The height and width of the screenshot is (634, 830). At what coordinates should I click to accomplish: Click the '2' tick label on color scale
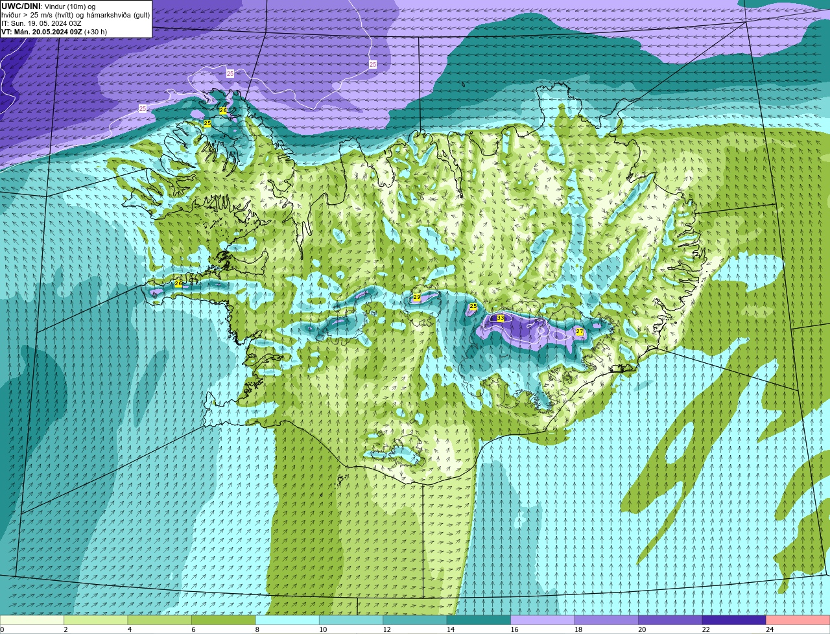click(65, 629)
